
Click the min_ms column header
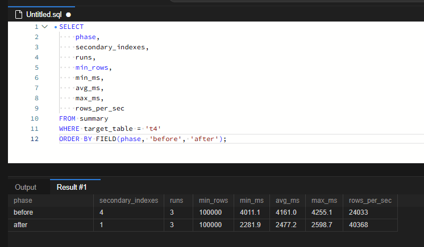pos(252,201)
